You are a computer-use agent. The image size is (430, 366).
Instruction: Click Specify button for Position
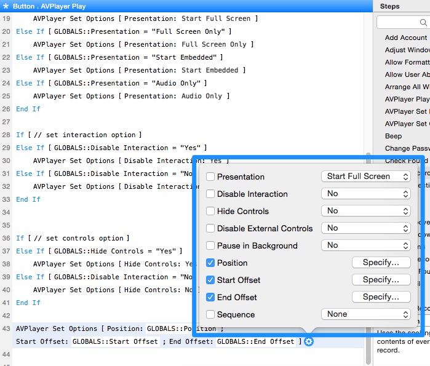tap(381, 263)
